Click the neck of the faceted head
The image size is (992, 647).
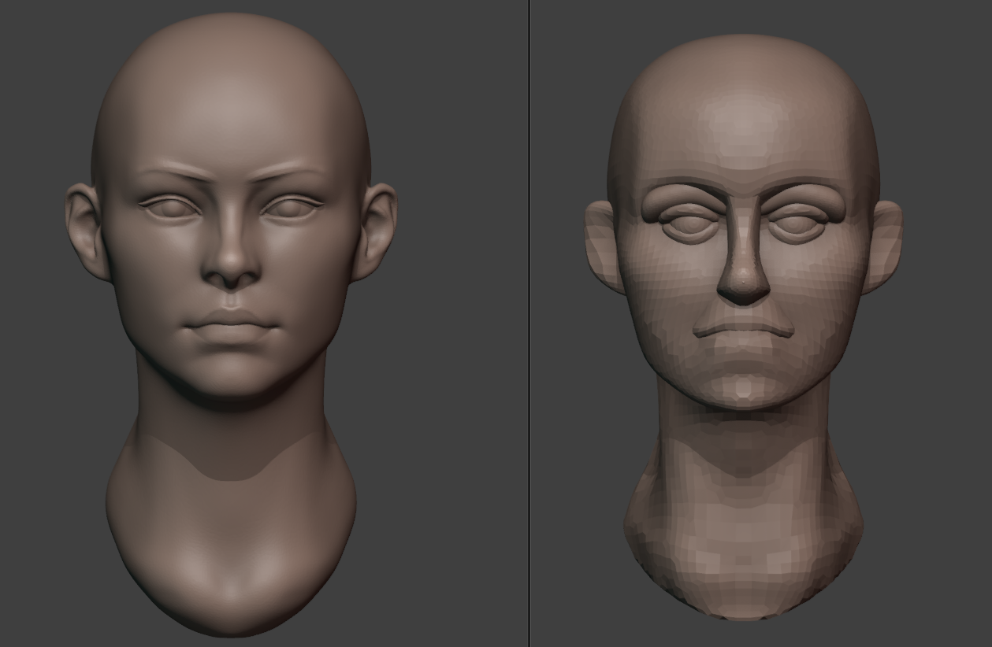click(x=743, y=504)
